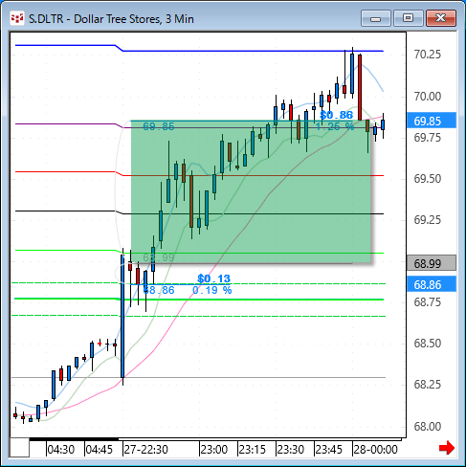
Task: Select the green shaded profit zone
Action: (251, 191)
